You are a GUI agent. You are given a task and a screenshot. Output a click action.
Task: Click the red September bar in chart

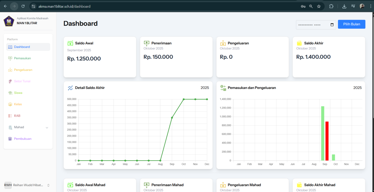(x=327, y=141)
